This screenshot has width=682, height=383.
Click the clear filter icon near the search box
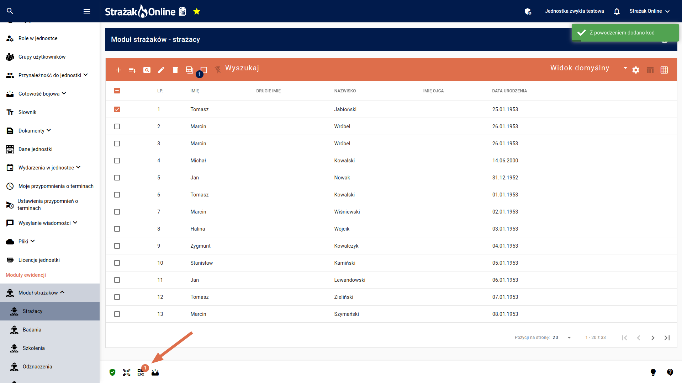(218, 70)
